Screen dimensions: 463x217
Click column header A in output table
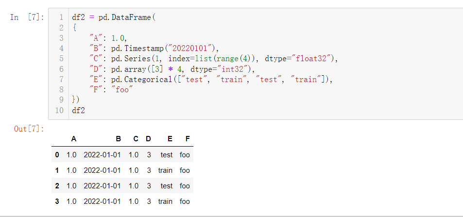point(74,139)
